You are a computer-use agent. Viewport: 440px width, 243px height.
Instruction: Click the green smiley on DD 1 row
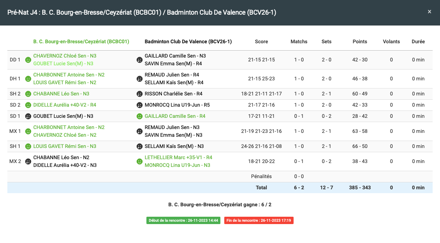pos(28,60)
